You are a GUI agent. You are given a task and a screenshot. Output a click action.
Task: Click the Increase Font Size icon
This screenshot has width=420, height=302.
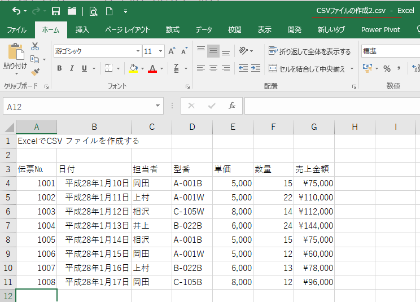(x=172, y=51)
